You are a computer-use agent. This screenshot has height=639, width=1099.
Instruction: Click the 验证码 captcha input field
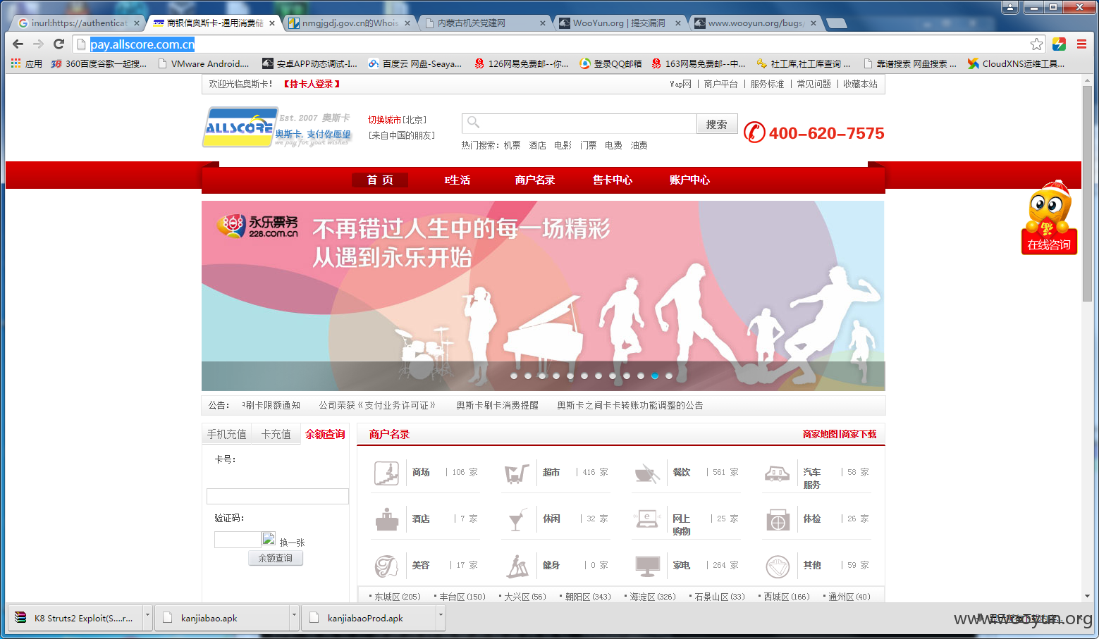(x=238, y=540)
